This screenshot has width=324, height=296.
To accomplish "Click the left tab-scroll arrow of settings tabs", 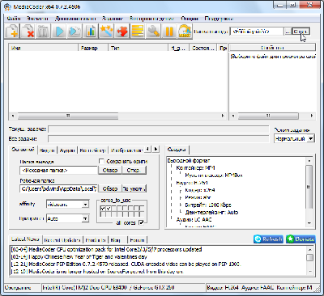I will coord(147,149).
